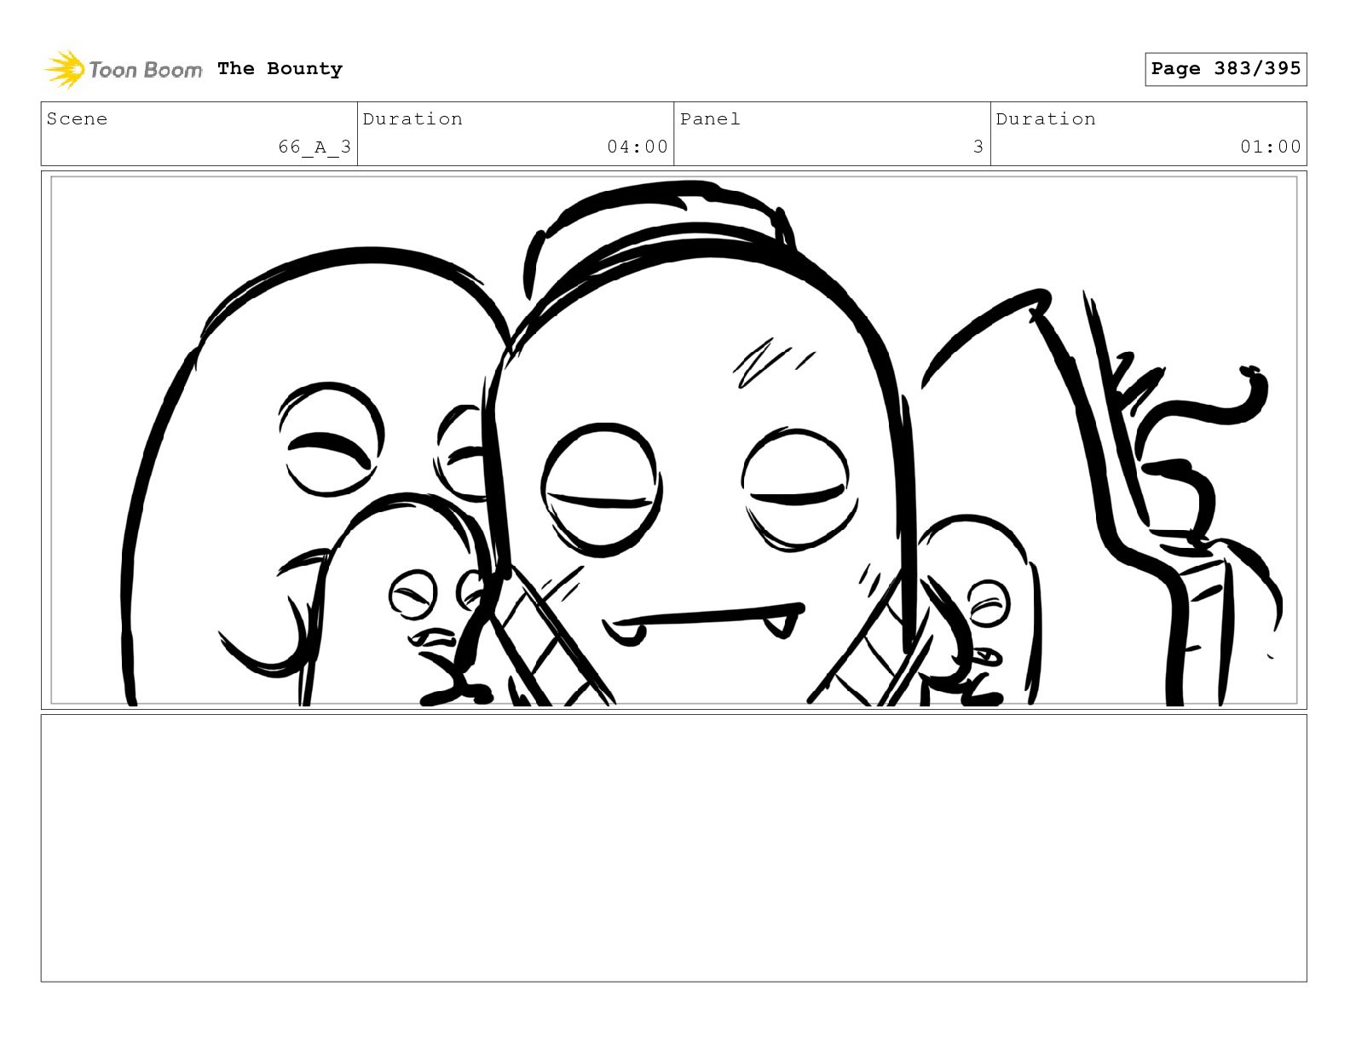Click the 'Panel' header label

point(710,119)
